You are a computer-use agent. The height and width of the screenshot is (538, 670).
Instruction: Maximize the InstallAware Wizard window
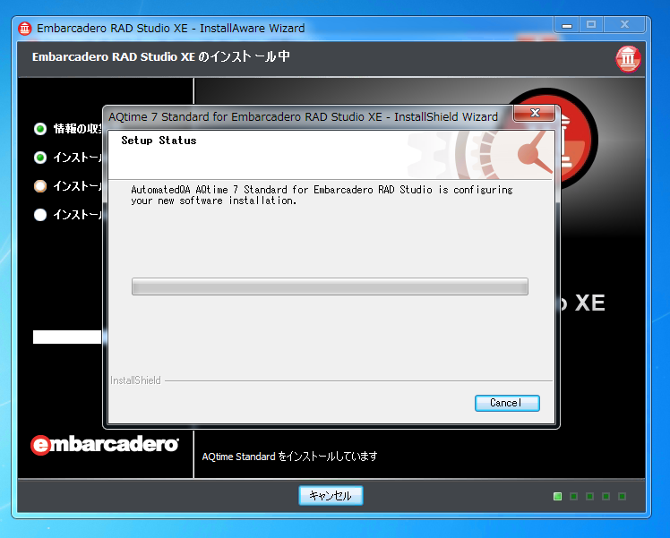click(591, 25)
